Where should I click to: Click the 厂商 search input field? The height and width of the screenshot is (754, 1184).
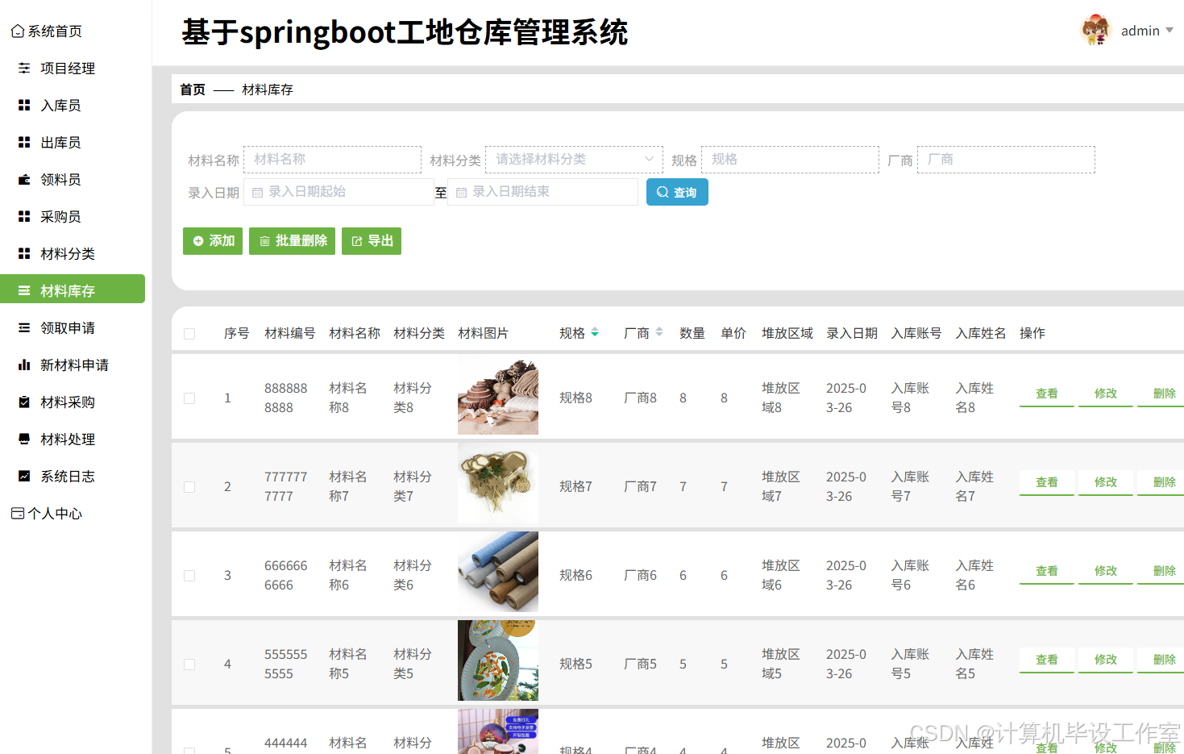tap(1006, 160)
